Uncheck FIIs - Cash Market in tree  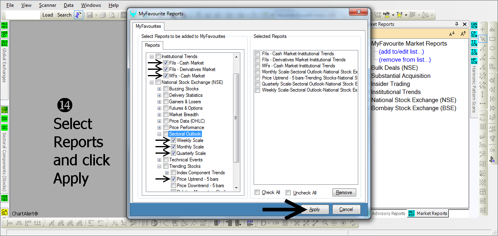(166, 63)
